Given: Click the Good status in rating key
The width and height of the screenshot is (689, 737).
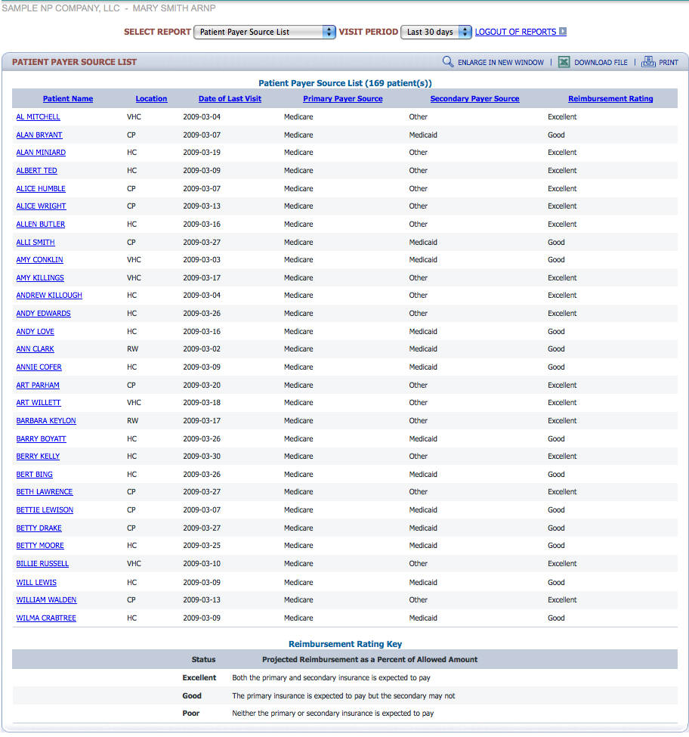Looking at the screenshot, I should (192, 695).
